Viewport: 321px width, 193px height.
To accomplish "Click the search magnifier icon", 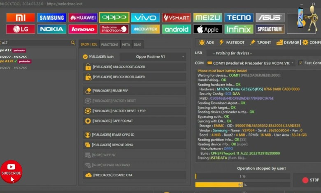I will [73, 42].
